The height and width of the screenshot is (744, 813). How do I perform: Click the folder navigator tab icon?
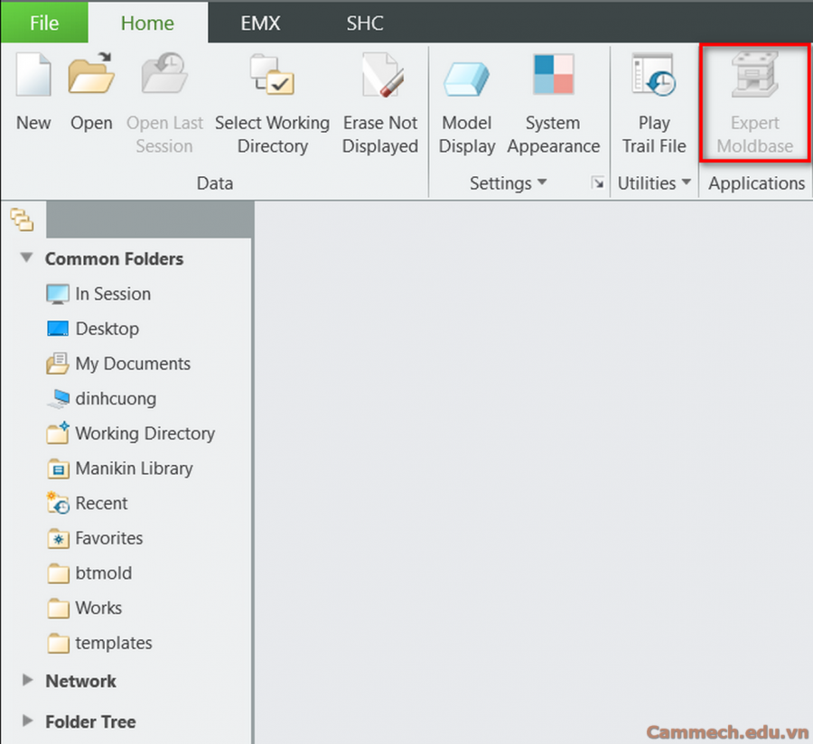(21, 219)
